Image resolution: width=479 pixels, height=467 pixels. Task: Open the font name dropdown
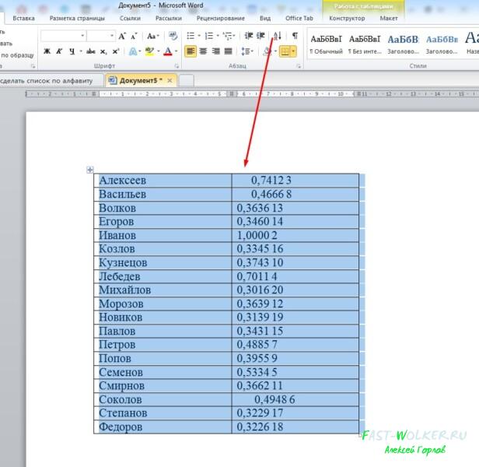(82, 36)
